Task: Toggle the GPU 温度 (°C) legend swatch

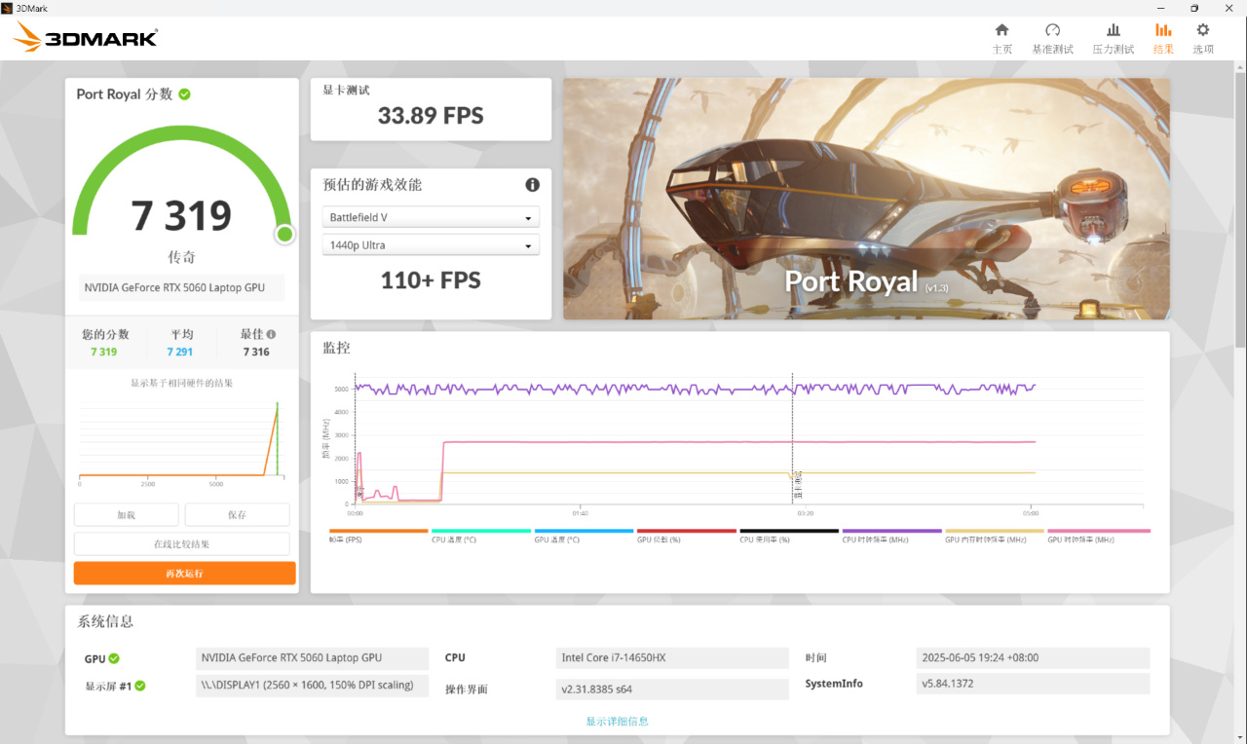Action: (585, 531)
